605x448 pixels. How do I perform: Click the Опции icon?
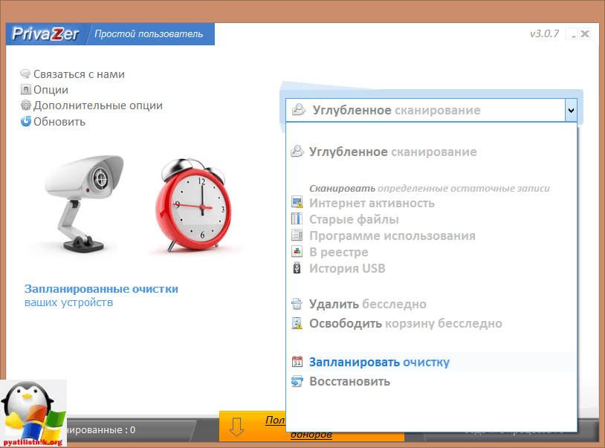click(25, 89)
